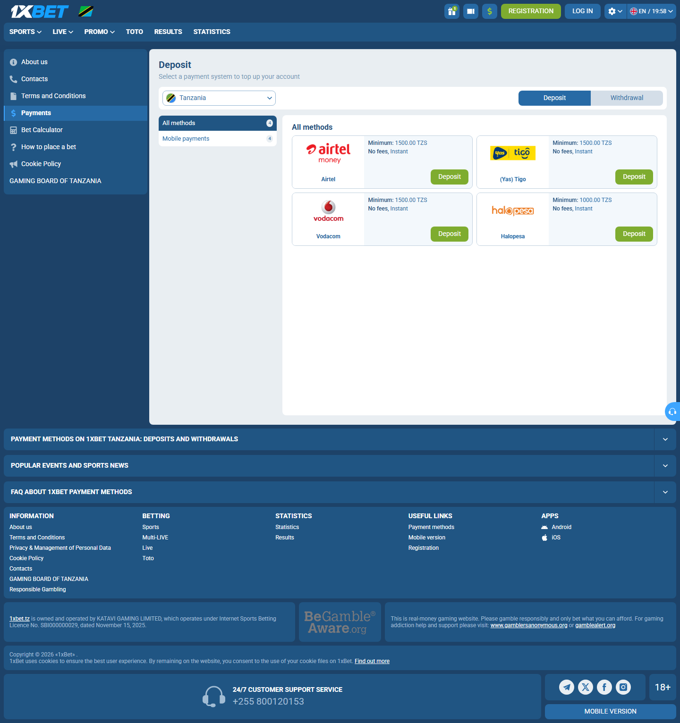Click the MOBILE VERSION button
The image size is (680, 723).
click(611, 712)
